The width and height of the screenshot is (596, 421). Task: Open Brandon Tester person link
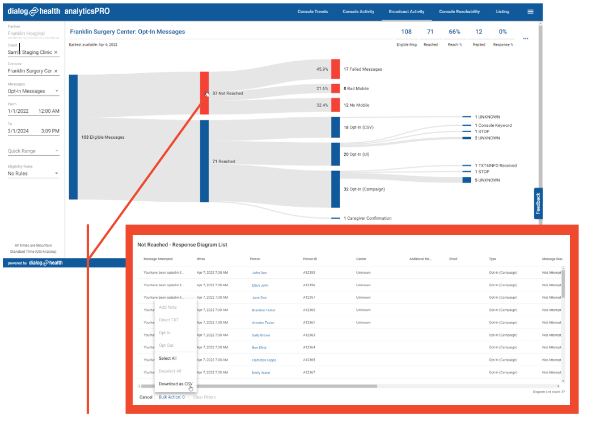point(264,310)
